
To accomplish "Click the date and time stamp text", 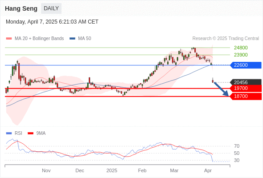I will tap(52, 22).
